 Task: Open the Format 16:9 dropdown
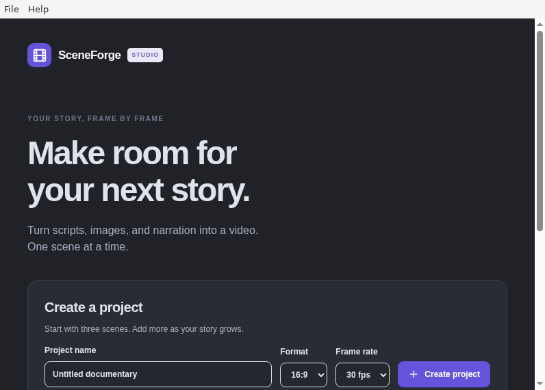303,375
